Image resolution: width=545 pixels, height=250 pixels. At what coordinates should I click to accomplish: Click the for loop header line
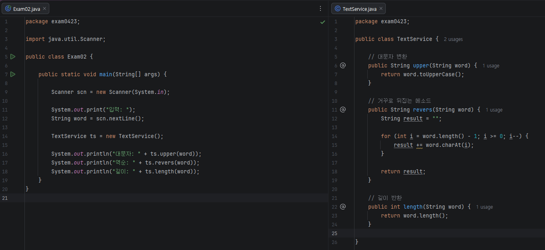(x=455, y=136)
